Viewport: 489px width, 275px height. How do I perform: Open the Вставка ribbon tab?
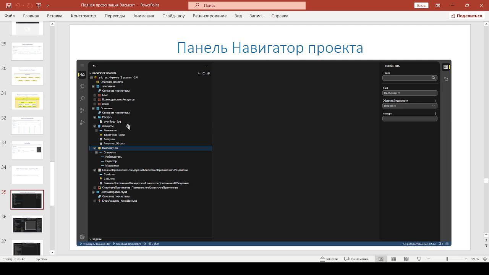pos(55,16)
